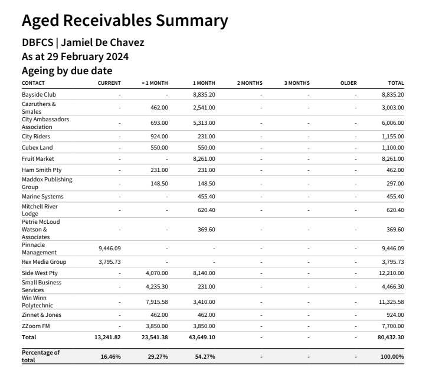Click the ZZoom FM row name

point(36,326)
